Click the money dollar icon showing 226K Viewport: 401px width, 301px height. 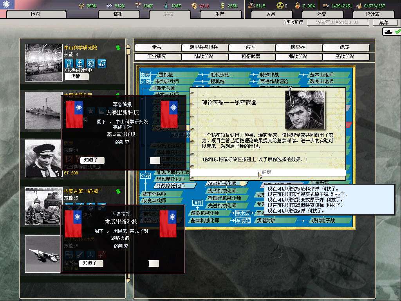tap(222, 5)
